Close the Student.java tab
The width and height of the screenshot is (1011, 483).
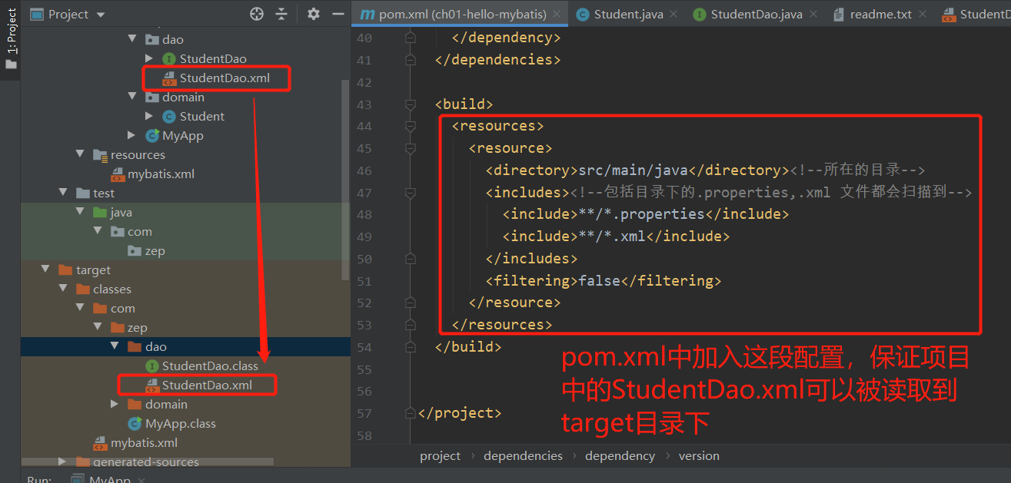coord(673,14)
